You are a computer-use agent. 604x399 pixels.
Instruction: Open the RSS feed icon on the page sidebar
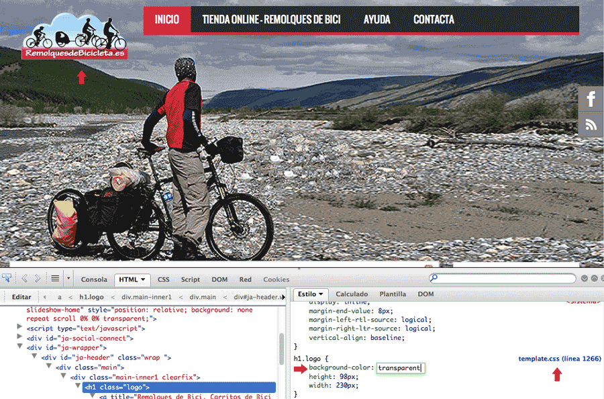coord(591,124)
